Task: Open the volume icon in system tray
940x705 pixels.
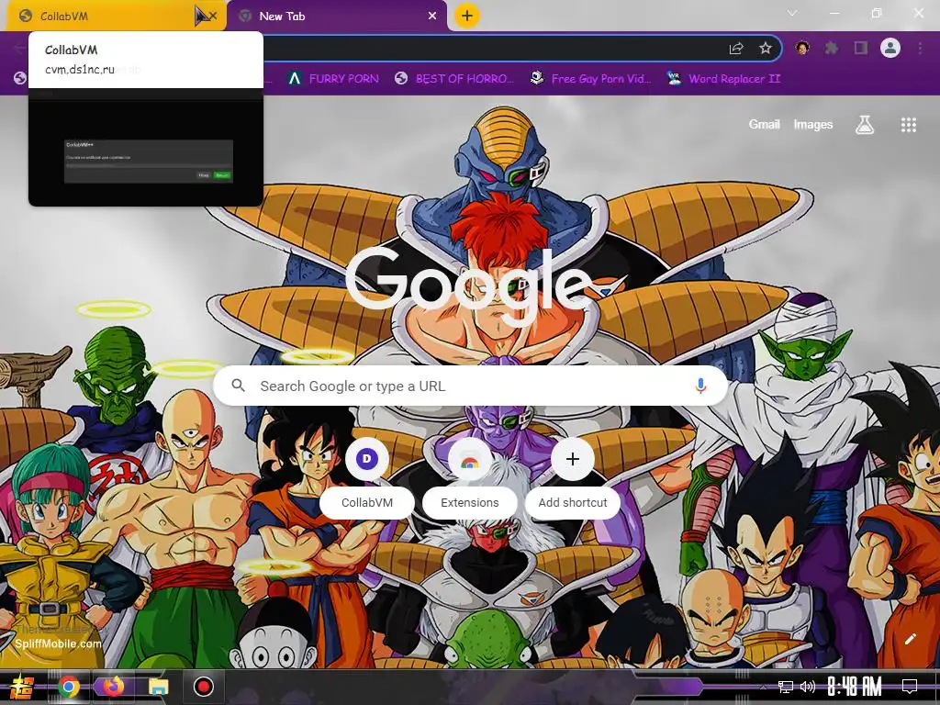Action: coord(808,687)
